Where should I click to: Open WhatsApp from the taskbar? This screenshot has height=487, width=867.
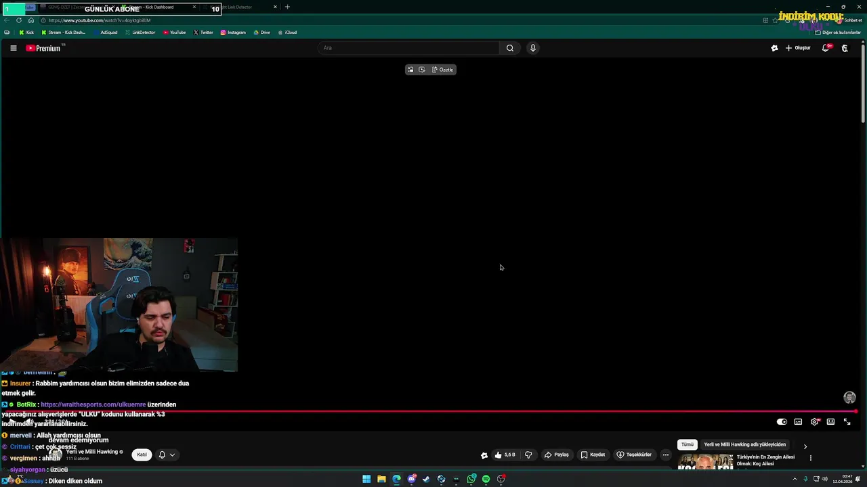[471, 479]
